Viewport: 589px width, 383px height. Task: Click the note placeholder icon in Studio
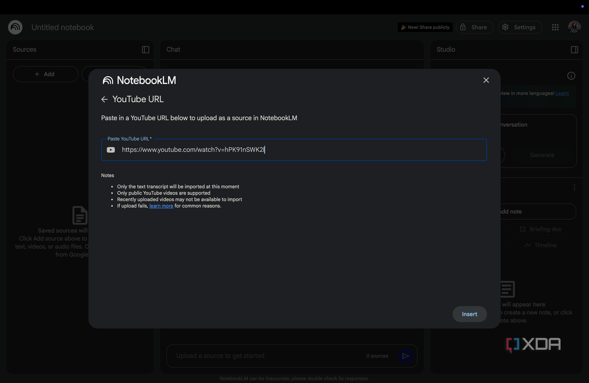point(507,289)
